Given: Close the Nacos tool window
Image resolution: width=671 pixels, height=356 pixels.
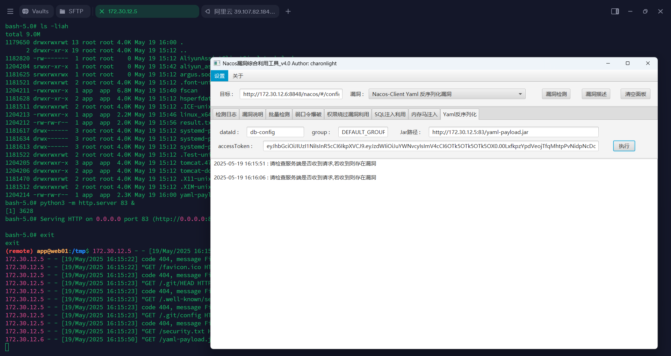Looking at the screenshot, I should click(x=648, y=63).
